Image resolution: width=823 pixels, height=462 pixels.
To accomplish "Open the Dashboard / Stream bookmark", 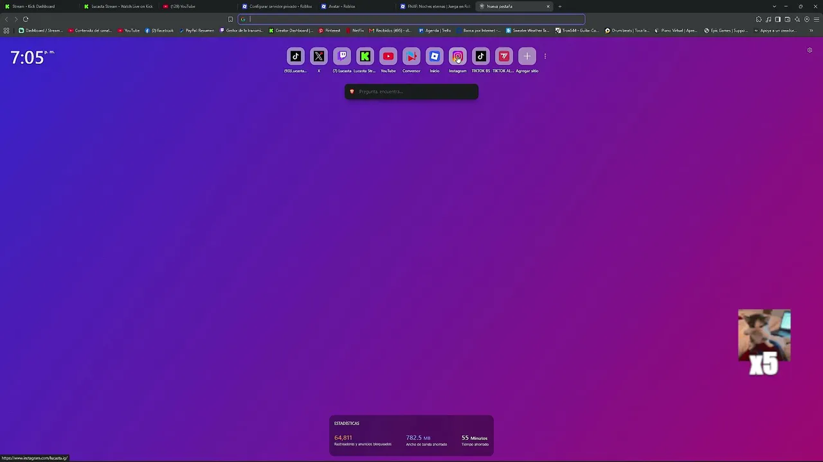I will click(41, 30).
